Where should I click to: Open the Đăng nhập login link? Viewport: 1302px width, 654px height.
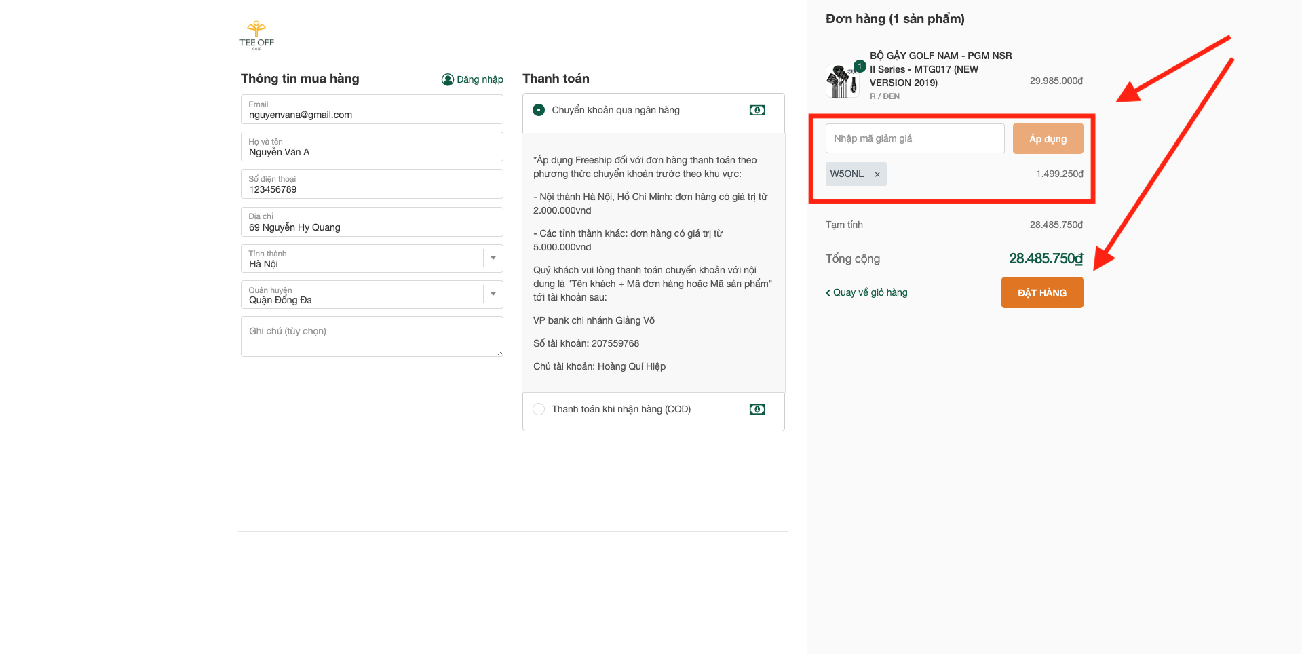pos(480,79)
